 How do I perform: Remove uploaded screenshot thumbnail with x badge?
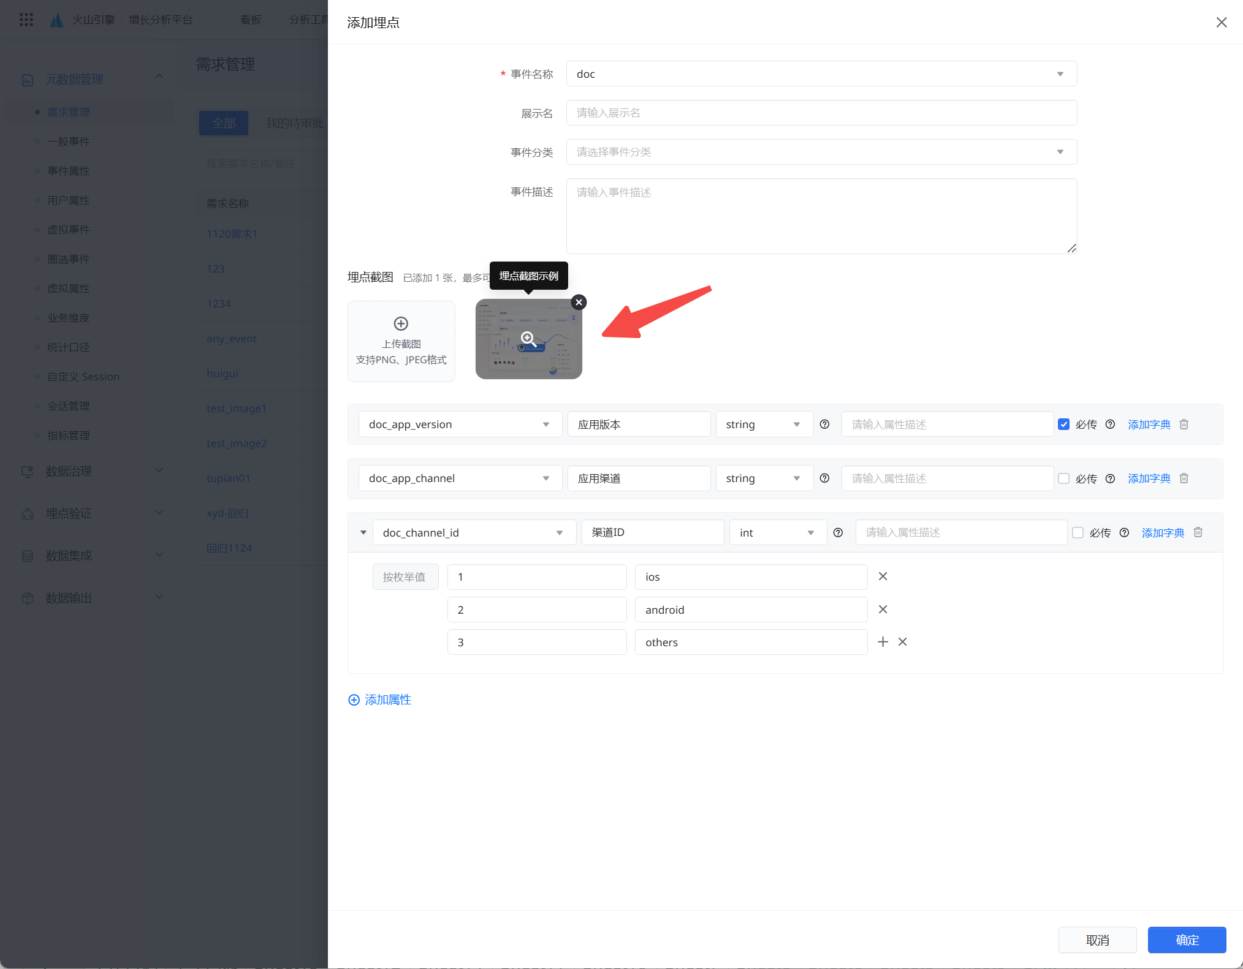579,302
